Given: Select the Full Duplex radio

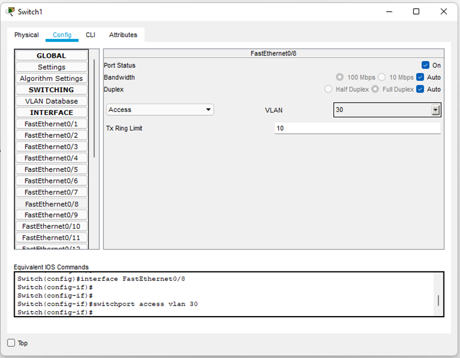Looking at the screenshot, I should (x=375, y=89).
